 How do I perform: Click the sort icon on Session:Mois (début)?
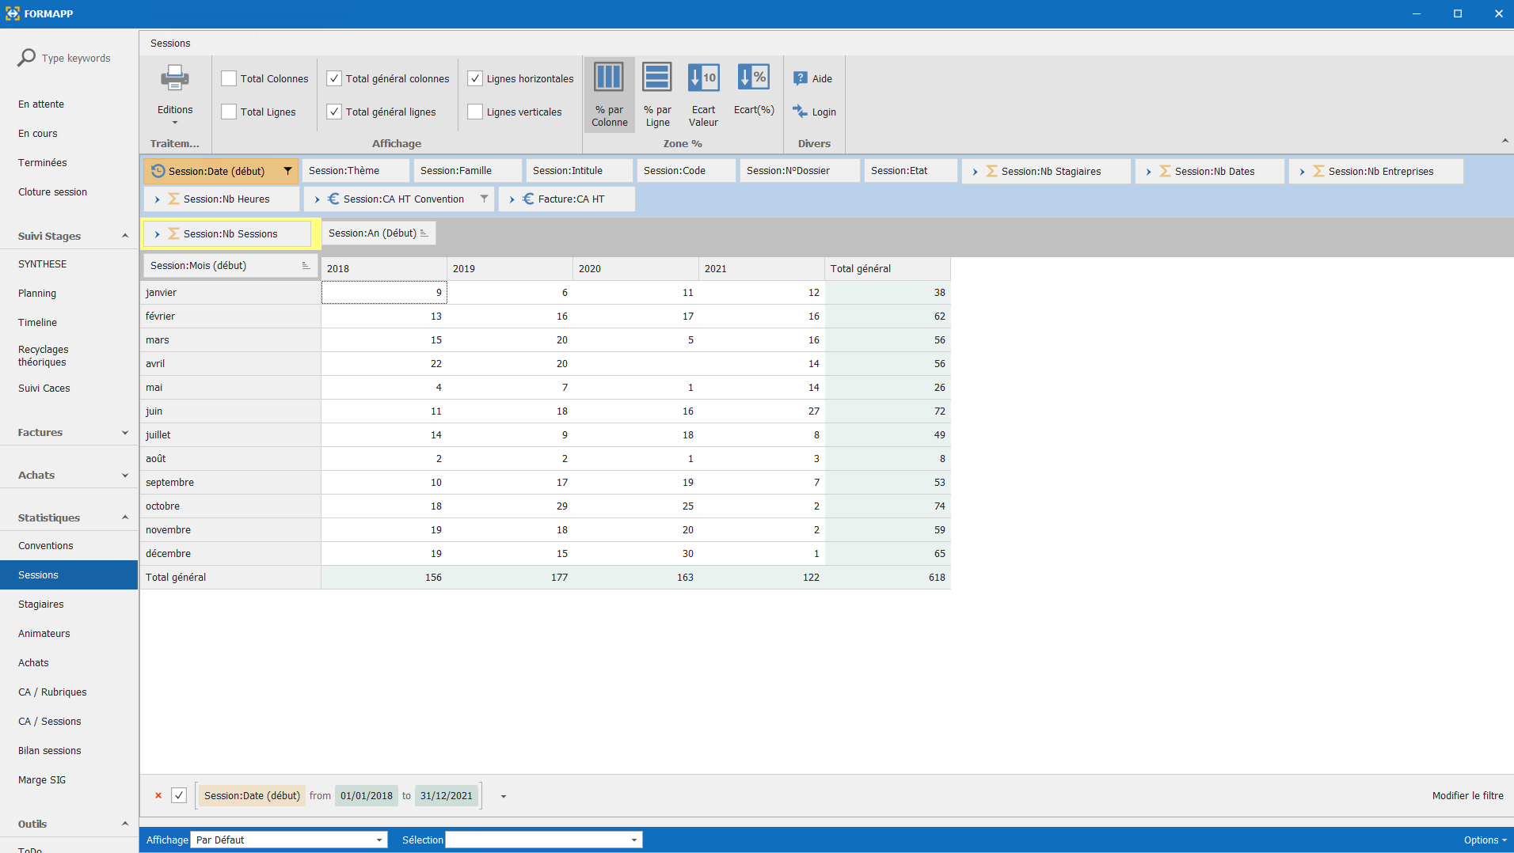click(x=306, y=266)
